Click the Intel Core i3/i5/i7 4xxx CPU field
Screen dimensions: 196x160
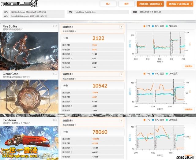(x=98, y=12)
